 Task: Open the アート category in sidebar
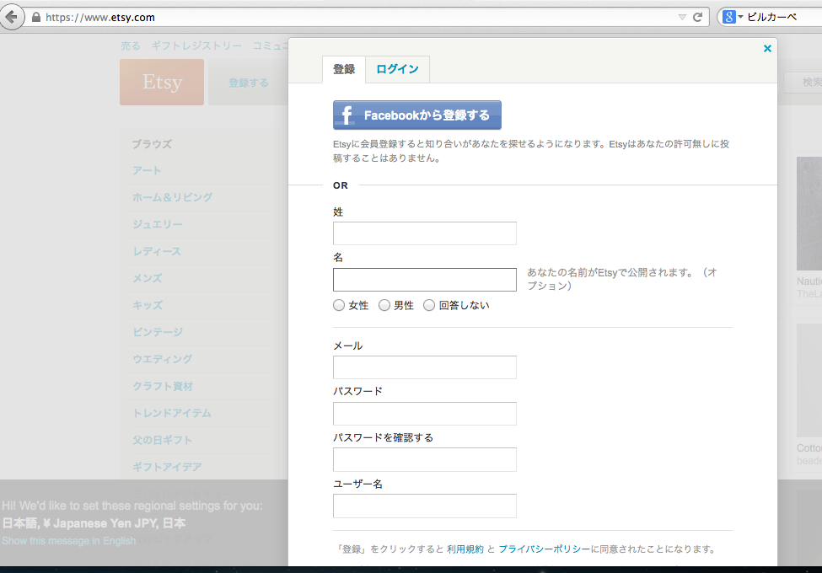147,171
